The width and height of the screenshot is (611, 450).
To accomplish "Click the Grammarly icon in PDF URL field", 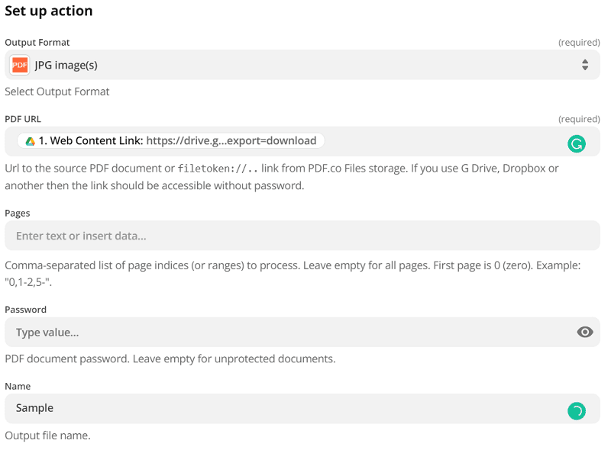I will (577, 143).
